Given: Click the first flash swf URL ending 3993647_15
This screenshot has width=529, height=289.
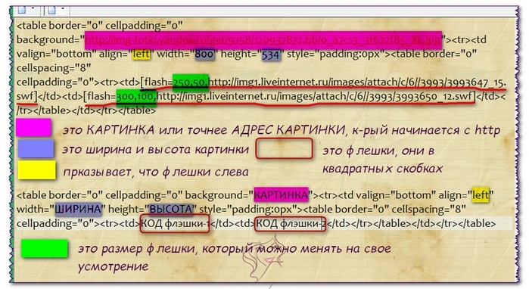Looking at the screenshot, I should 357,82.
